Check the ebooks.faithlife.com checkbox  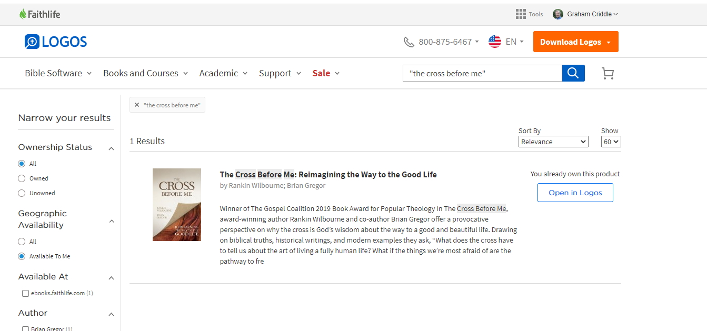pos(25,293)
